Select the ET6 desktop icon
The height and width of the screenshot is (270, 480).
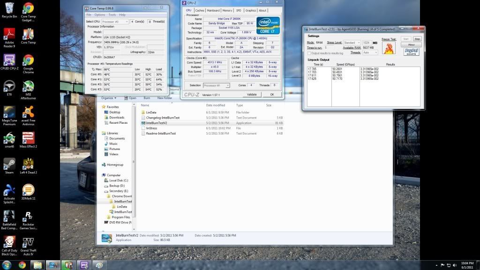(x=9, y=88)
